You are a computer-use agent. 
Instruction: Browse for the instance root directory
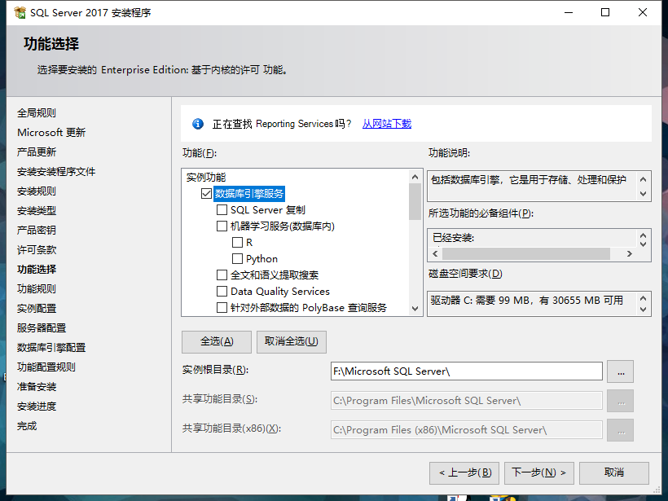[620, 371]
